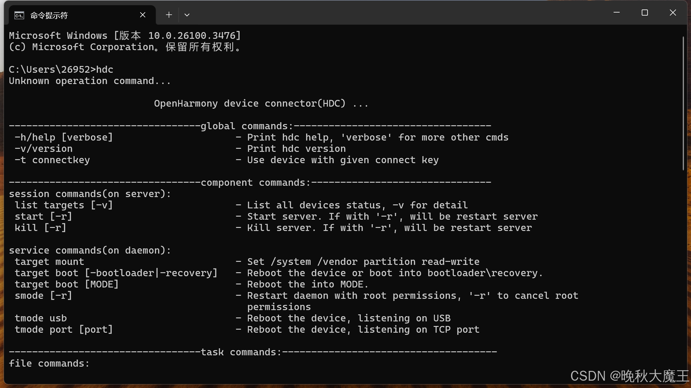Close the terminal window

click(673, 13)
